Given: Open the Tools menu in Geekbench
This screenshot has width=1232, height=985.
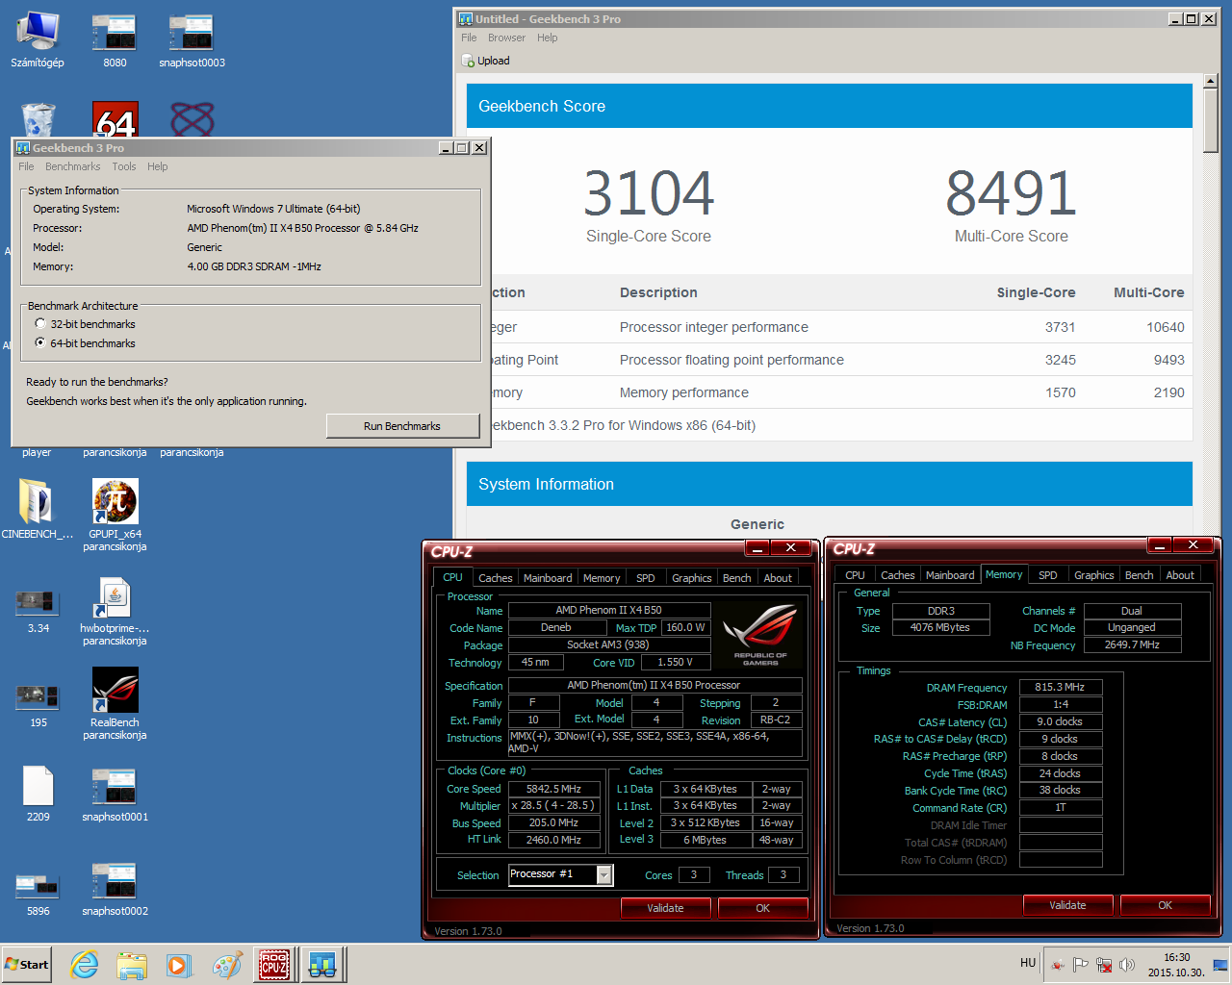Looking at the screenshot, I should coord(124,166).
